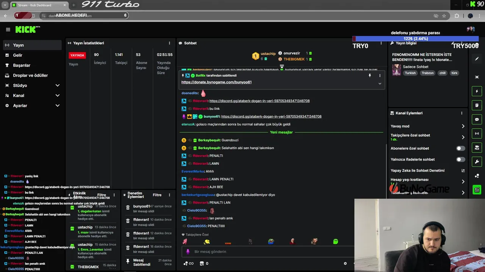Click the Kick logo
485x272 pixels.
click(27, 29)
